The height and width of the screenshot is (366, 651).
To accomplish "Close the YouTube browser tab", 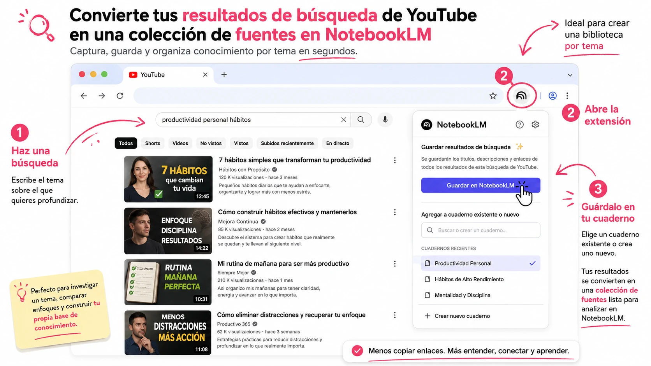I will pyautogui.click(x=205, y=75).
